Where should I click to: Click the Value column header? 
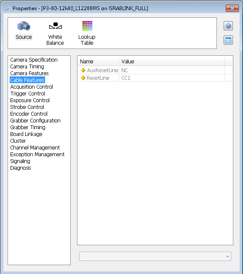(172, 61)
